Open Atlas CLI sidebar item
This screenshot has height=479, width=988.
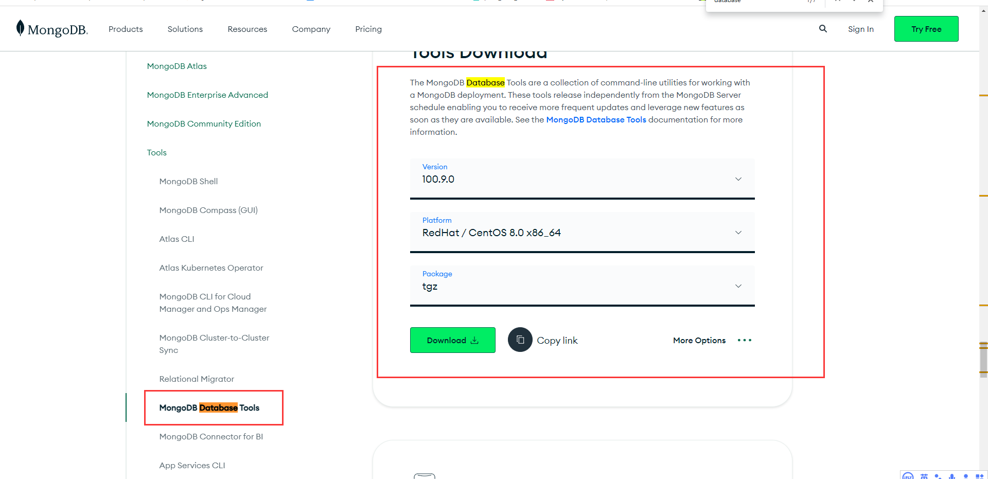(x=177, y=239)
